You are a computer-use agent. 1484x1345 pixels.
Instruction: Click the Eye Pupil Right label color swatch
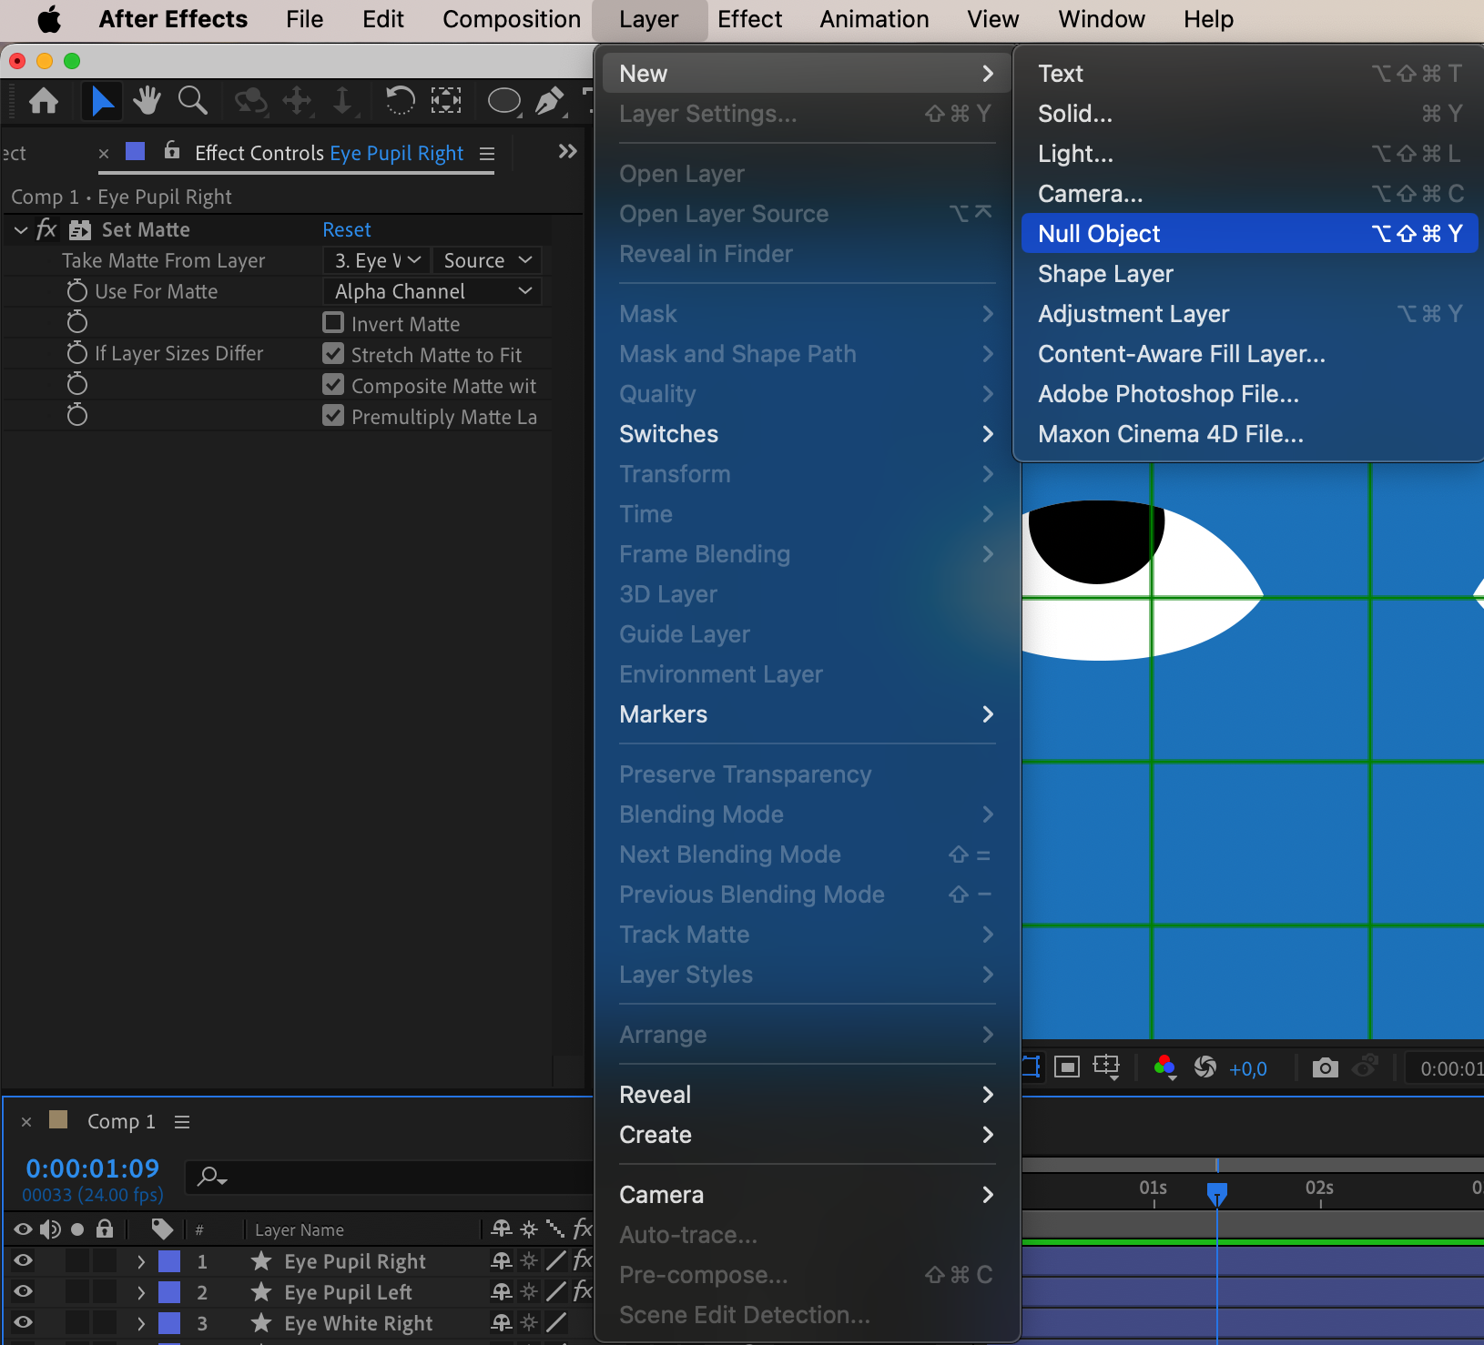(x=169, y=1261)
